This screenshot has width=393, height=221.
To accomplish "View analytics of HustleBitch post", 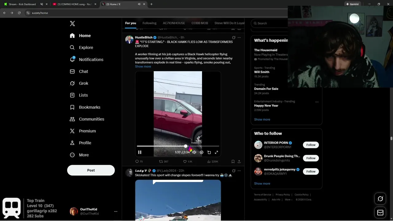I will [x=213, y=161].
